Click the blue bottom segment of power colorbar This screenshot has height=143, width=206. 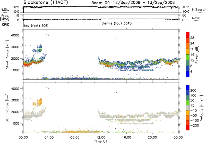click(188, 74)
